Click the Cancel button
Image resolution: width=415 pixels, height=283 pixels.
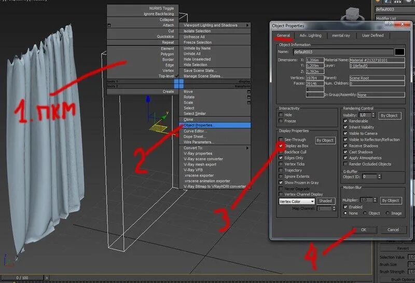click(x=393, y=230)
